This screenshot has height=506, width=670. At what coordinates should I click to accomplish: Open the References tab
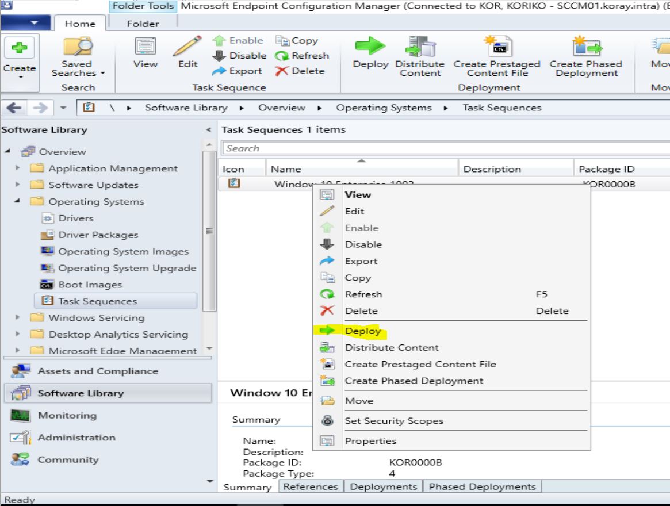pos(311,486)
